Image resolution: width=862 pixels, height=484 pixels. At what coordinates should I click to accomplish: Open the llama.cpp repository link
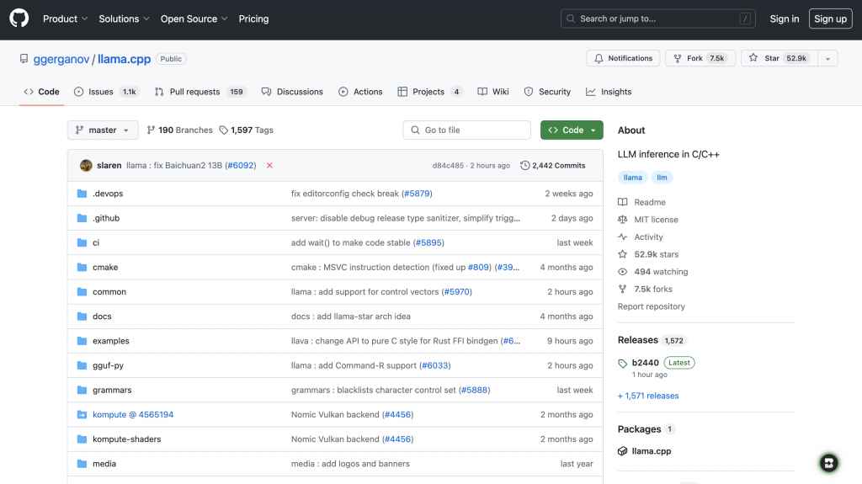pos(125,59)
